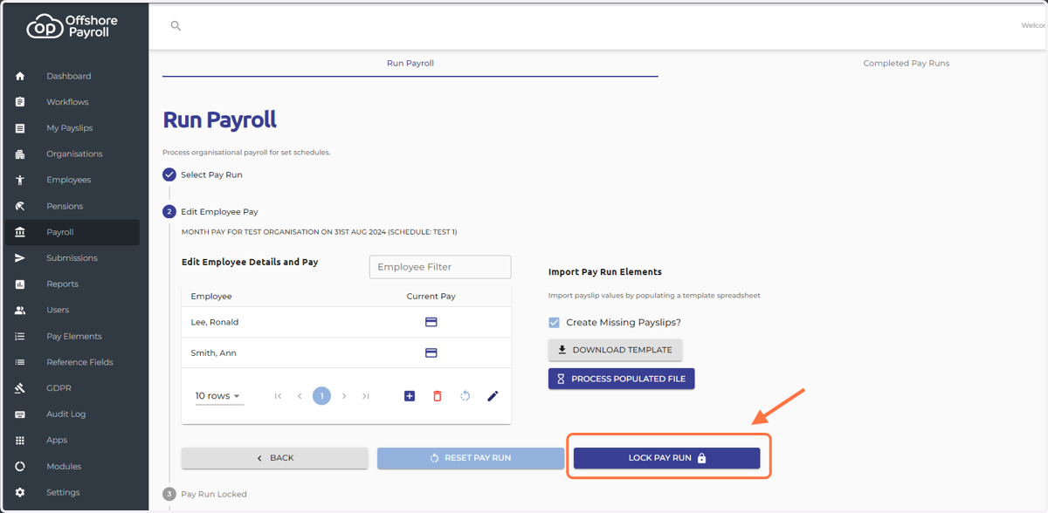Go to first page of employee table
Image resolution: width=1048 pixels, height=513 pixels.
279,396
